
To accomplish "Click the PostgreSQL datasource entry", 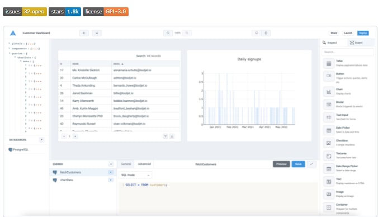I will click(18, 149).
